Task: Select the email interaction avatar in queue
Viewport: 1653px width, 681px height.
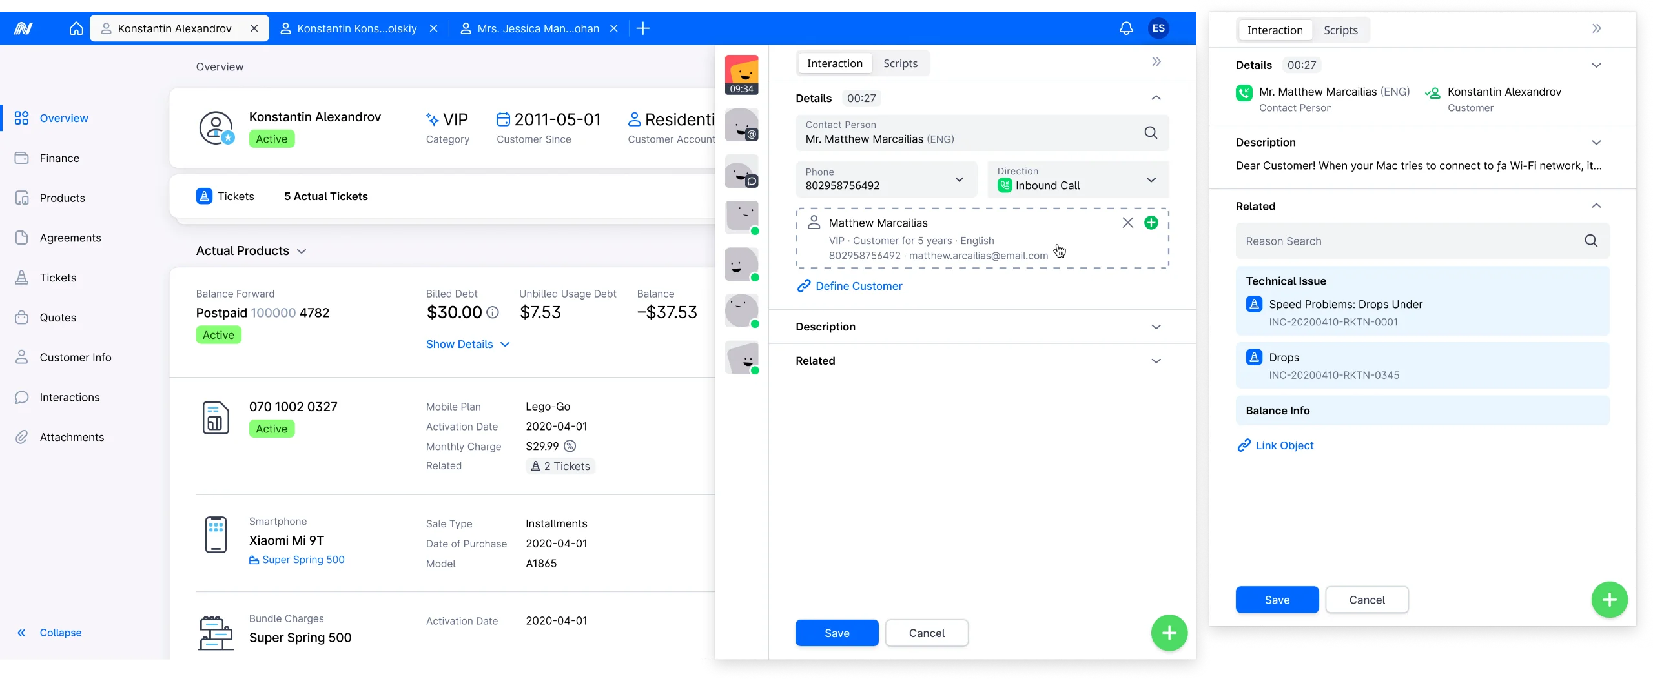Action: coord(741,125)
